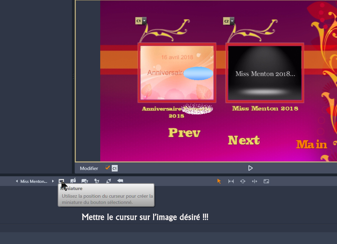The height and width of the screenshot is (244, 337).
Task: Click the 'Miss Menton...' menu name label
Action: pos(34,181)
